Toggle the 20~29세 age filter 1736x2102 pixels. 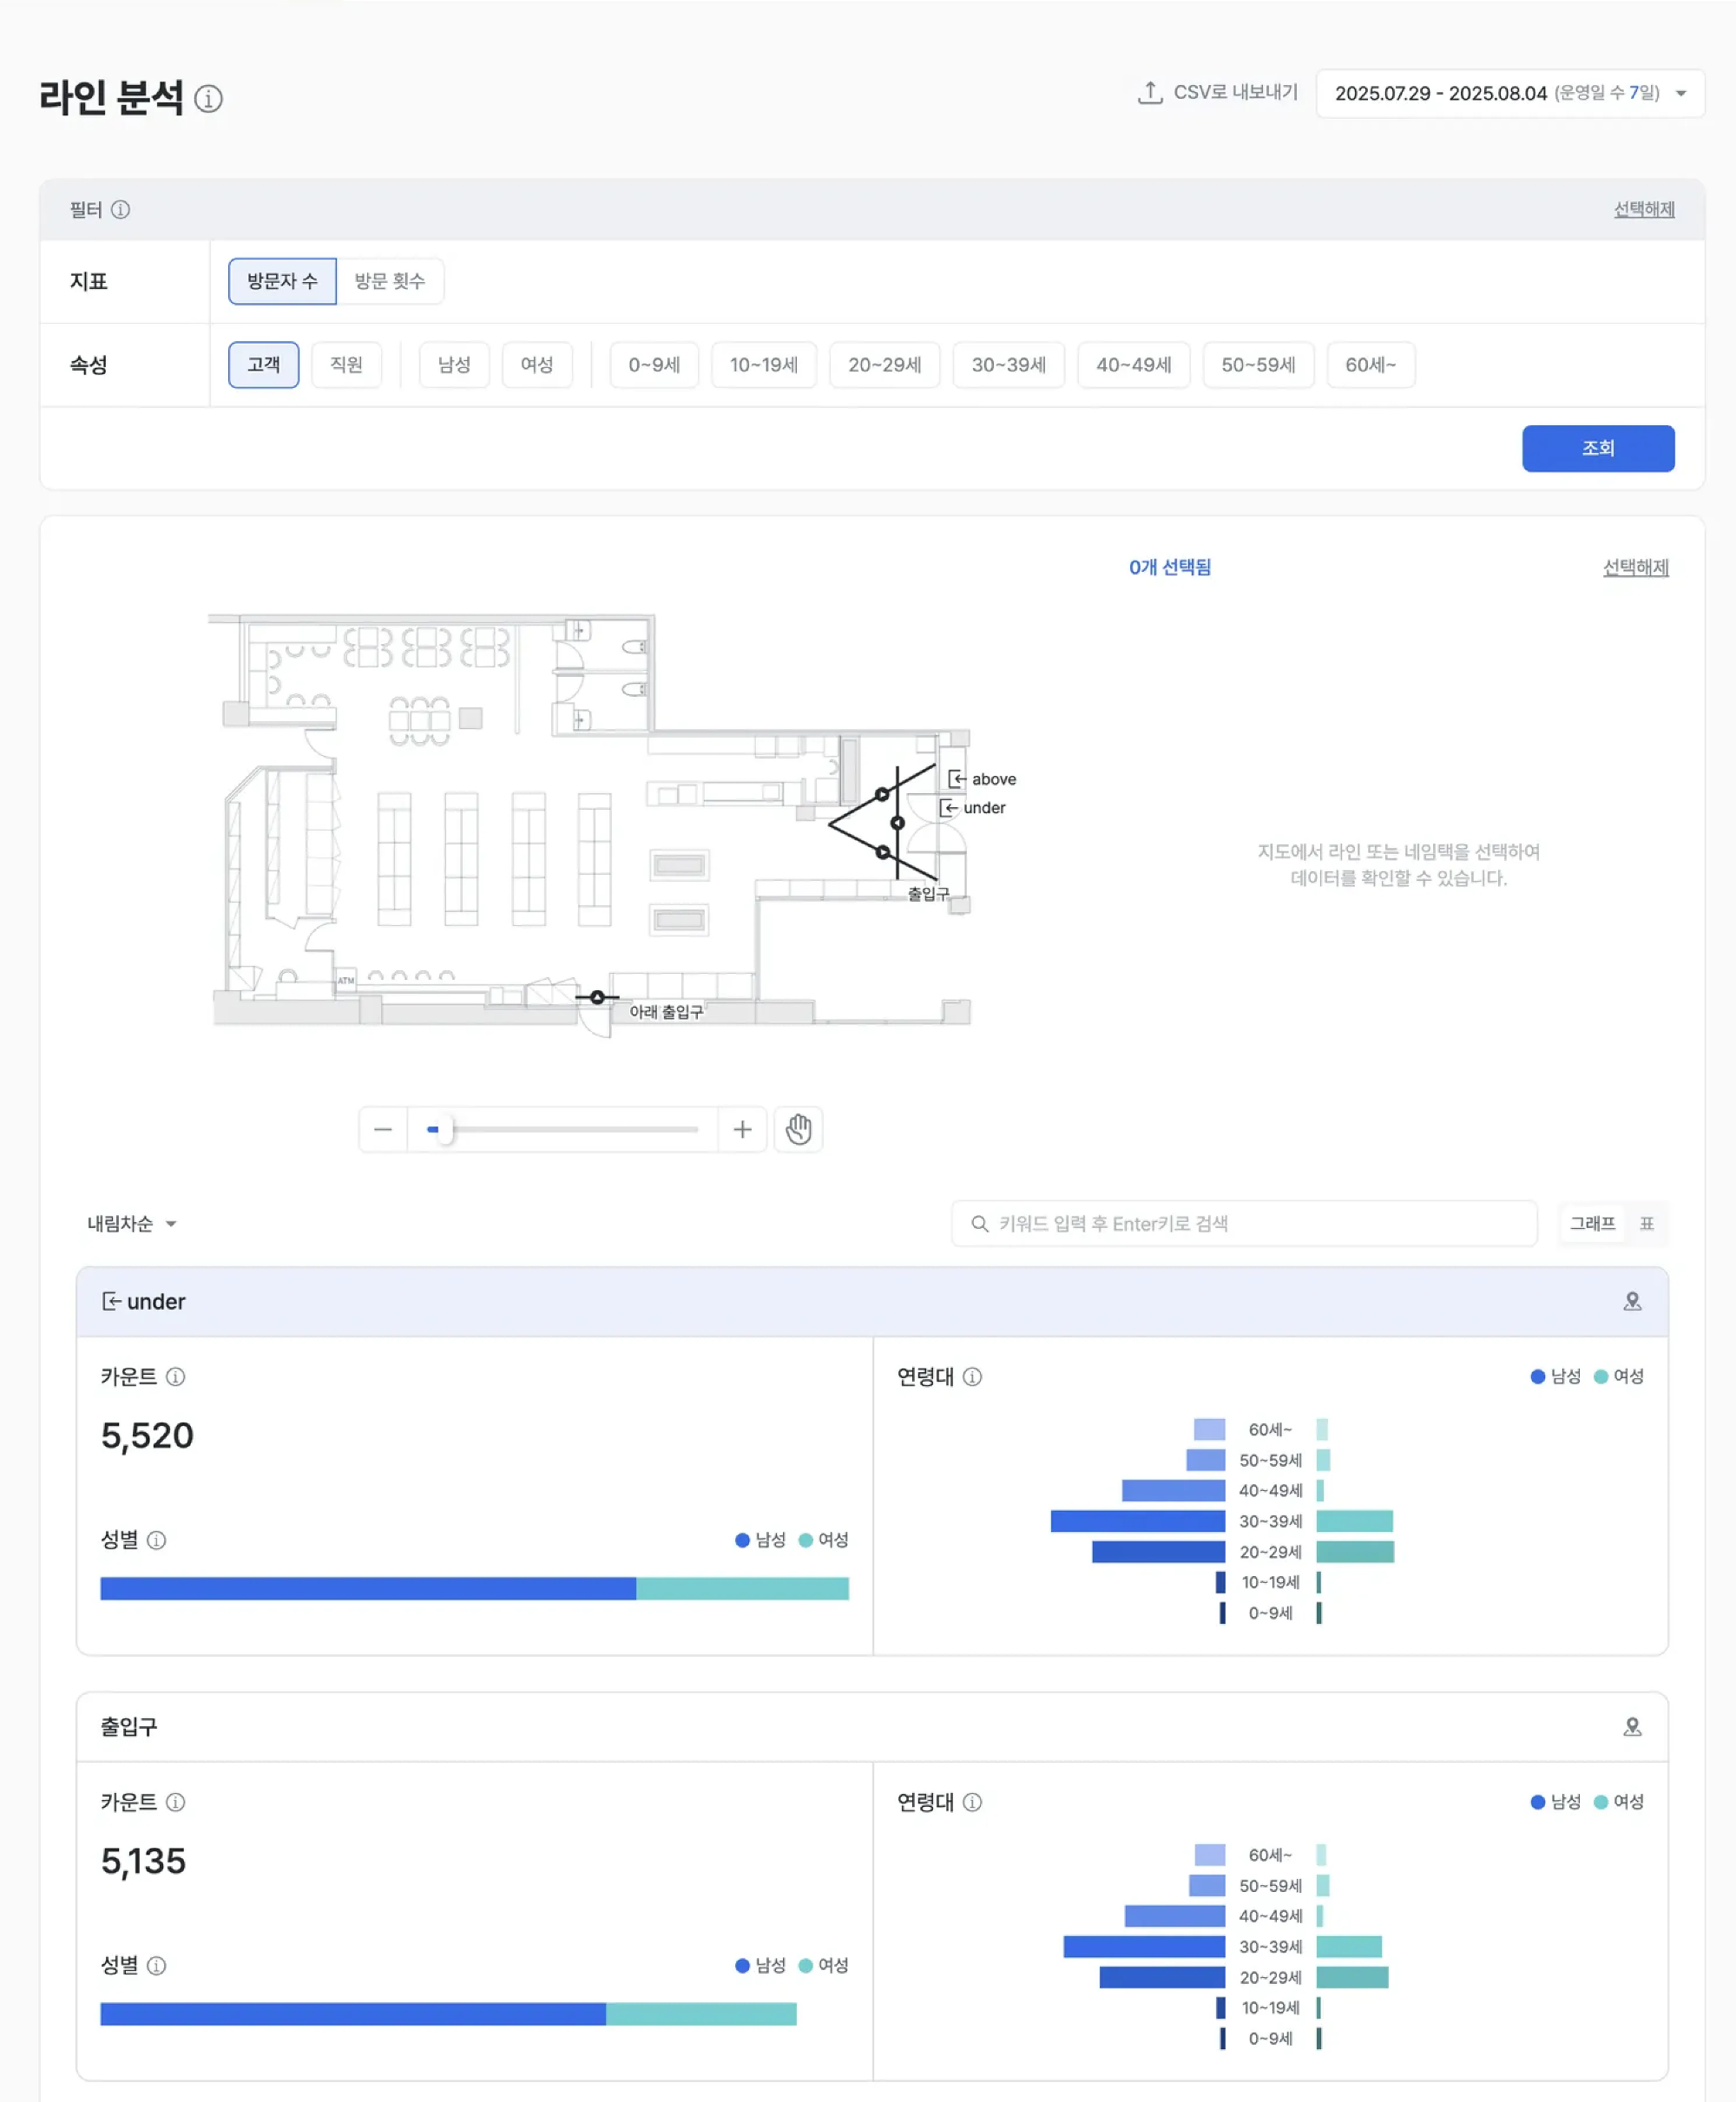(884, 365)
